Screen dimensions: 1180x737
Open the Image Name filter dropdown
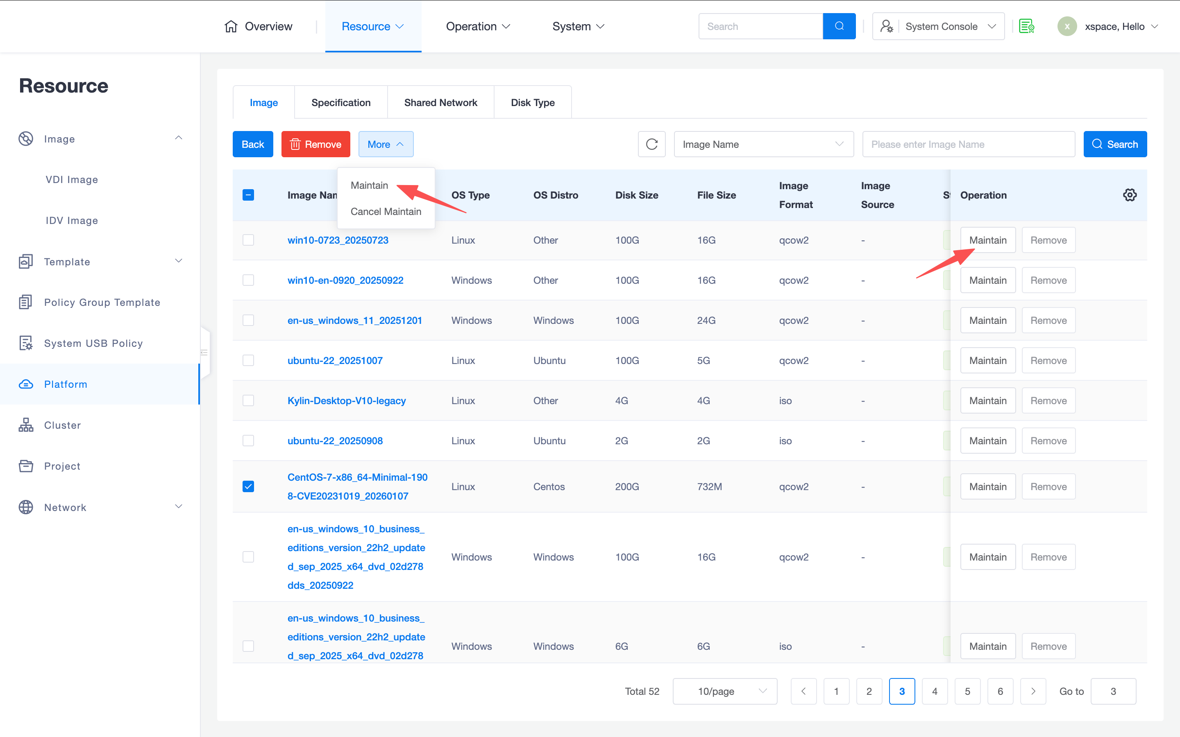pos(763,144)
